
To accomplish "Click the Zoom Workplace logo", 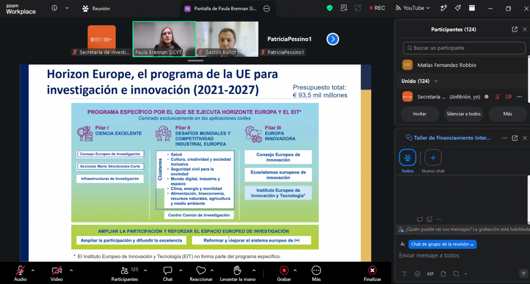I will (x=21, y=9).
